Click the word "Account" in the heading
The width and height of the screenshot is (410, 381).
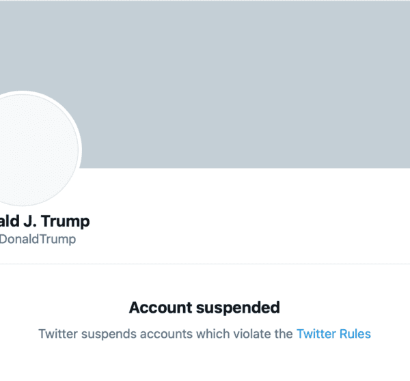(x=156, y=307)
